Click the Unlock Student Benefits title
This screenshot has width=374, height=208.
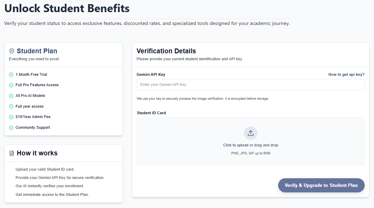(67, 8)
